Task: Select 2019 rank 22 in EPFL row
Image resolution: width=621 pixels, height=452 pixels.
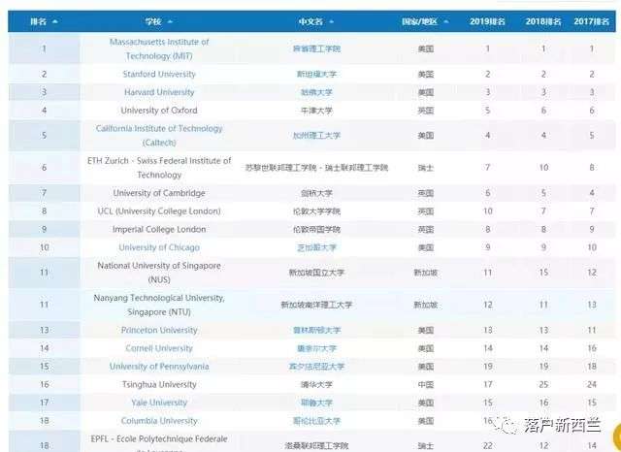Action: tap(487, 445)
